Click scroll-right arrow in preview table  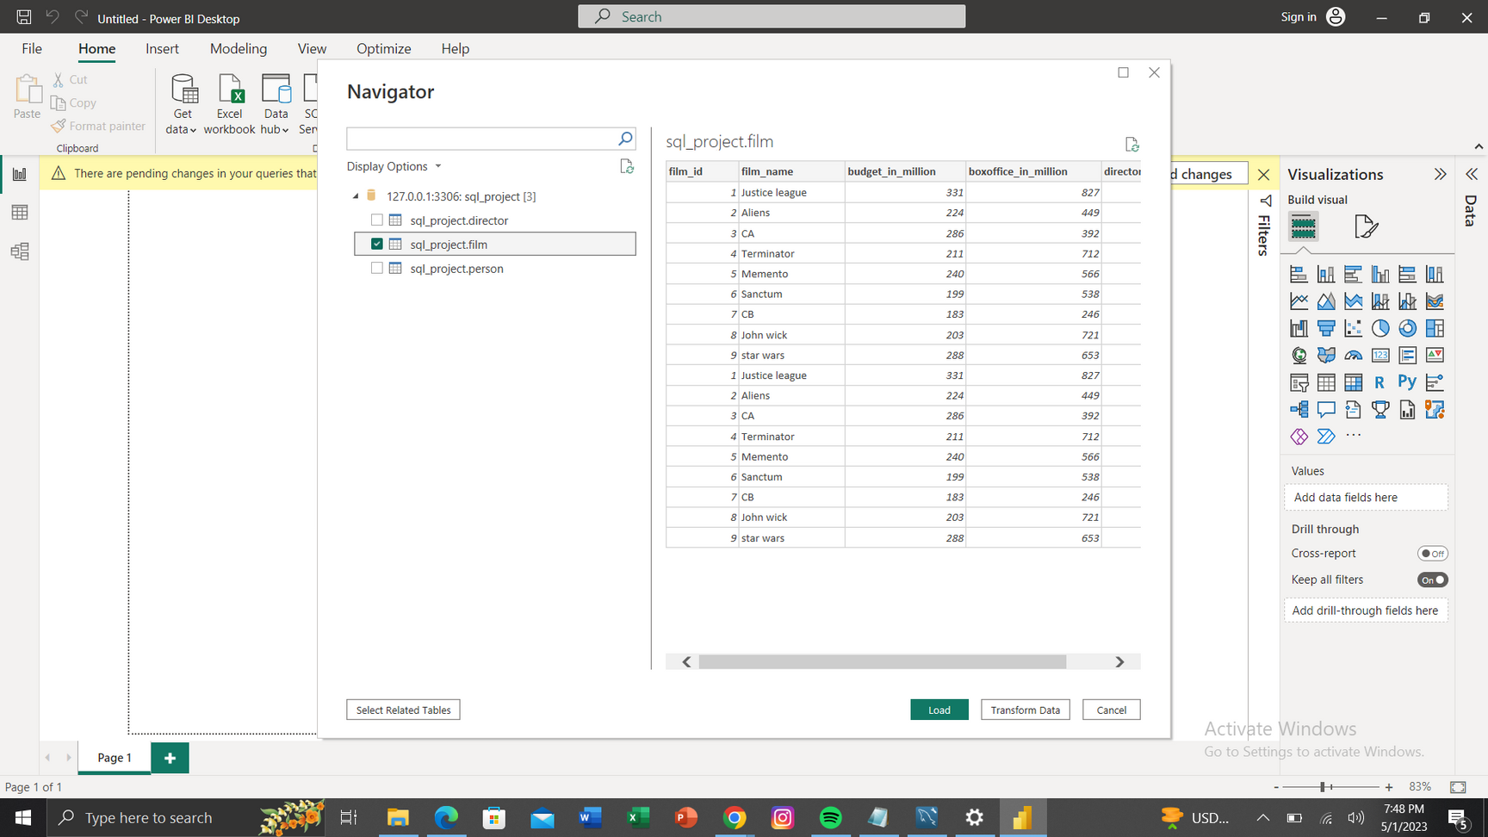coord(1119,661)
